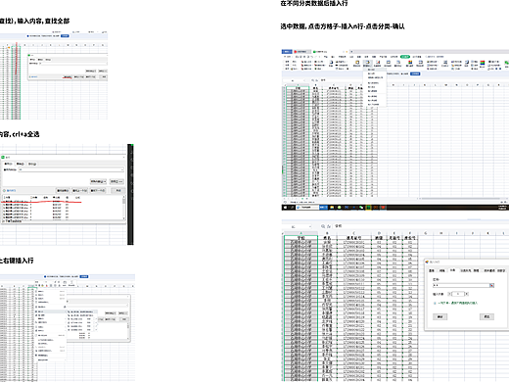Click the close button at find dialog bottom-right
This screenshot has height=382, width=509.
tap(118, 190)
